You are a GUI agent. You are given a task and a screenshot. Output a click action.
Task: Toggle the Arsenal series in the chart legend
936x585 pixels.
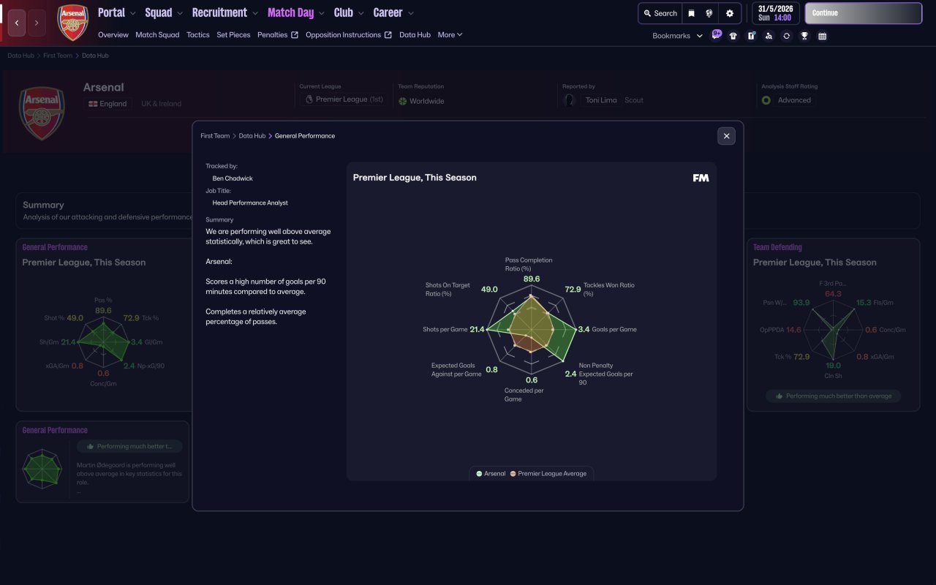tap(491, 474)
